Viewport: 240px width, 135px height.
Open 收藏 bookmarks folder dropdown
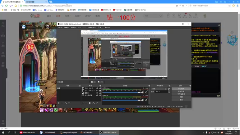point(5,10)
